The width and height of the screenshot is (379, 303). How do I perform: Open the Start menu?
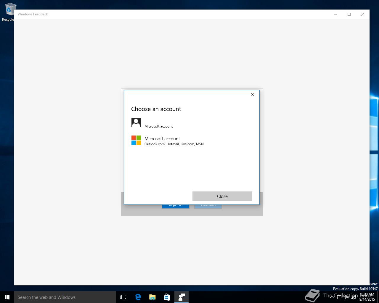coord(7,297)
